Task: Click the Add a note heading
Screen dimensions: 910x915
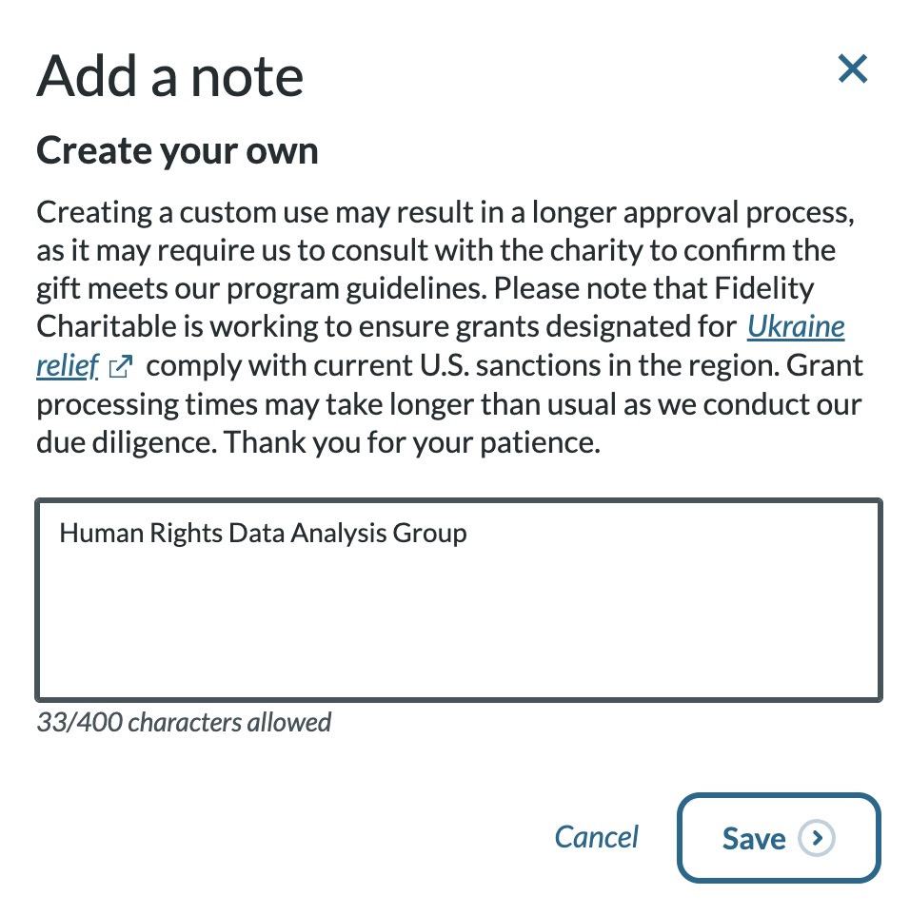Action: [x=170, y=76]
